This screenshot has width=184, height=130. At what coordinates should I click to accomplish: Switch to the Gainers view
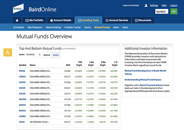click(47, 55)
